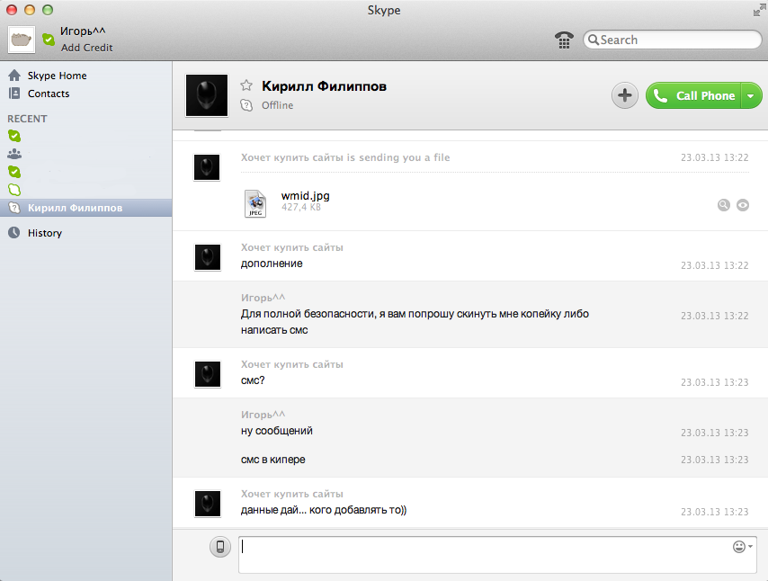Click Кирилл Филиппов's large avatar
This screenshot has width=768, height=581.
[207, 95]
